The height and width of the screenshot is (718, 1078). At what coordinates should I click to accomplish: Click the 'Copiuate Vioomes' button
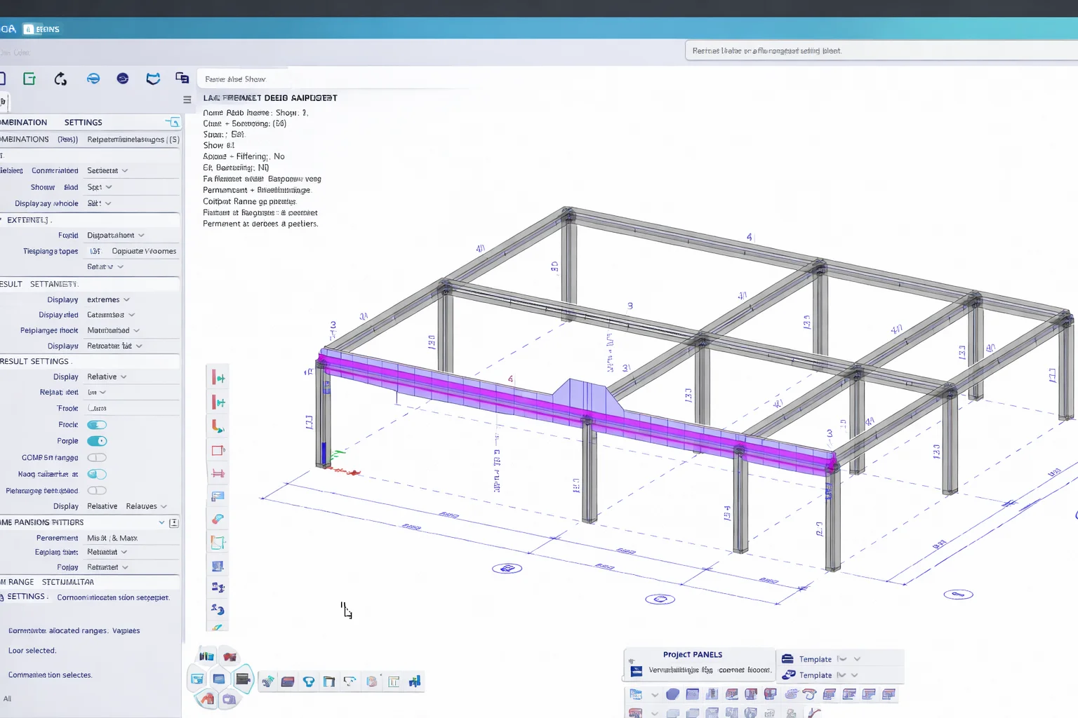(x=144, y=251)
